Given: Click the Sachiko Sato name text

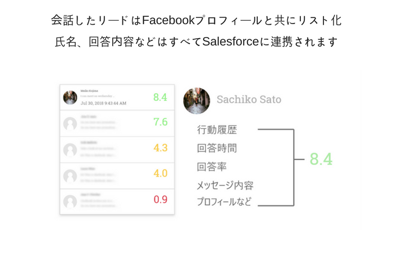Looking at the screenshot, I should [249, 99].
